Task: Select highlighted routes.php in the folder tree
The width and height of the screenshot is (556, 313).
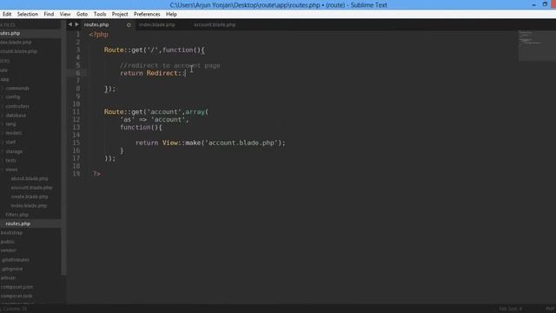Action: (x=17, y=224)
